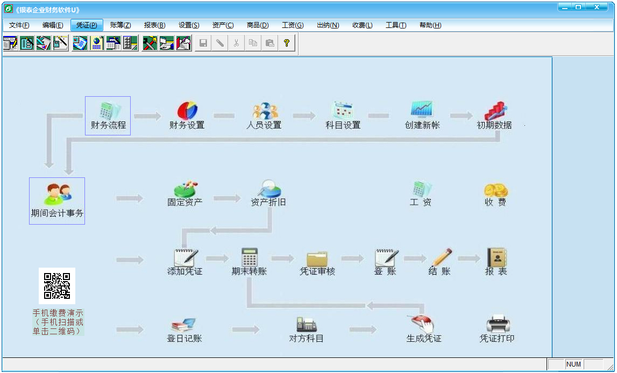Click the copy pages toolbar icon
Screen dimensions: 617x373
[253, 43]
